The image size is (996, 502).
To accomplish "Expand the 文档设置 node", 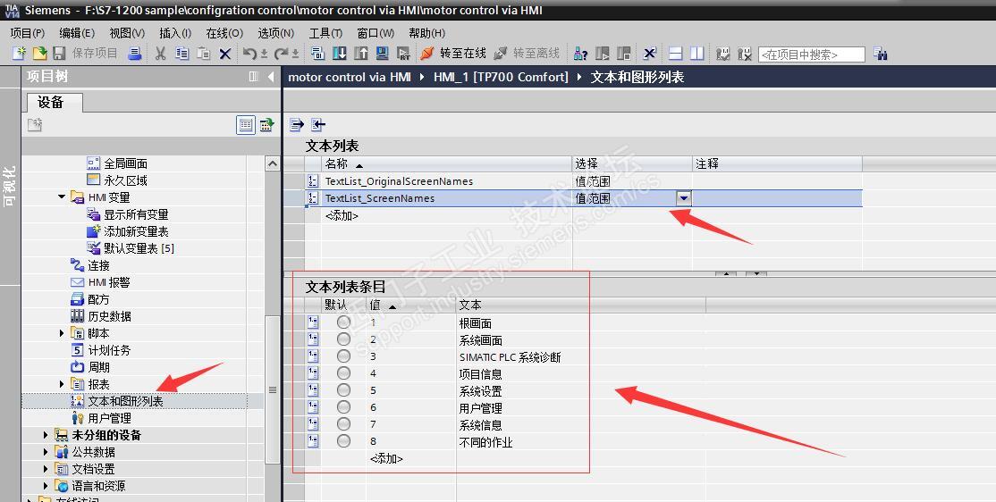I will tap(46, 469).
